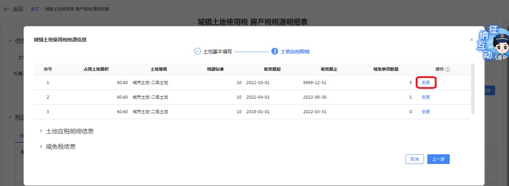
Task: Click the table's vertical scrollbar
Action: point(473,89)
